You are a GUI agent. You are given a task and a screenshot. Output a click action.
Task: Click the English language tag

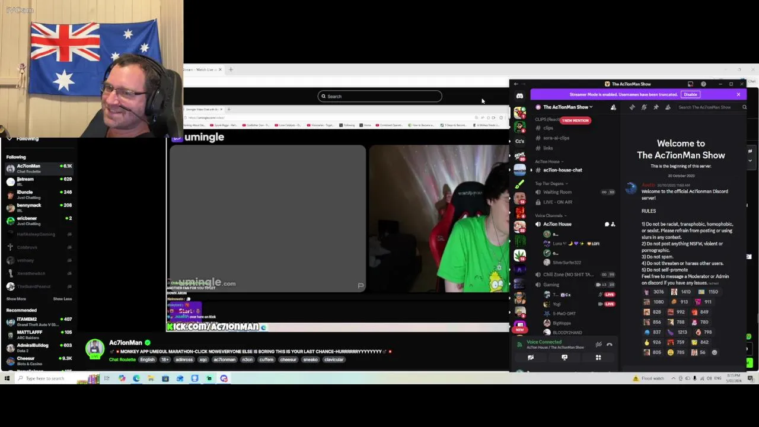(147, 359)
